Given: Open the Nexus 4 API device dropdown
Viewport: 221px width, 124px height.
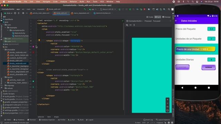Looking at the screenshot, I should tap(108, 9).
